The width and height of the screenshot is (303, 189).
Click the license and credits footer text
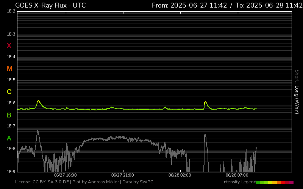coord(84,182)
